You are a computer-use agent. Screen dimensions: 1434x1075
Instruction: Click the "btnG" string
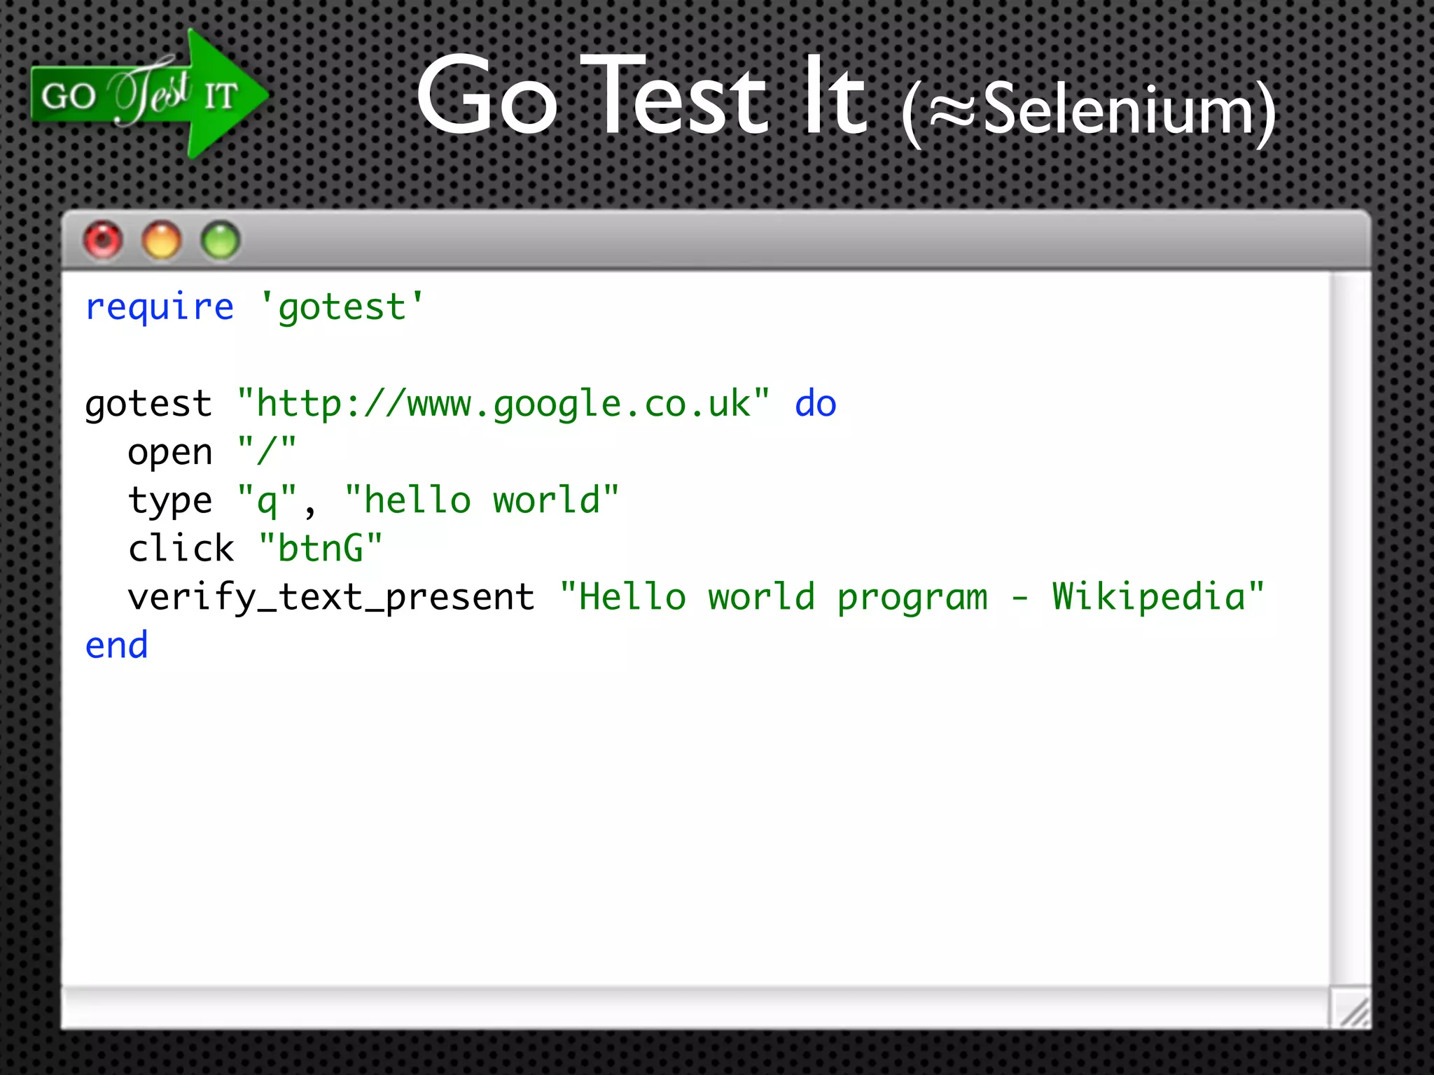click(321, 548)
